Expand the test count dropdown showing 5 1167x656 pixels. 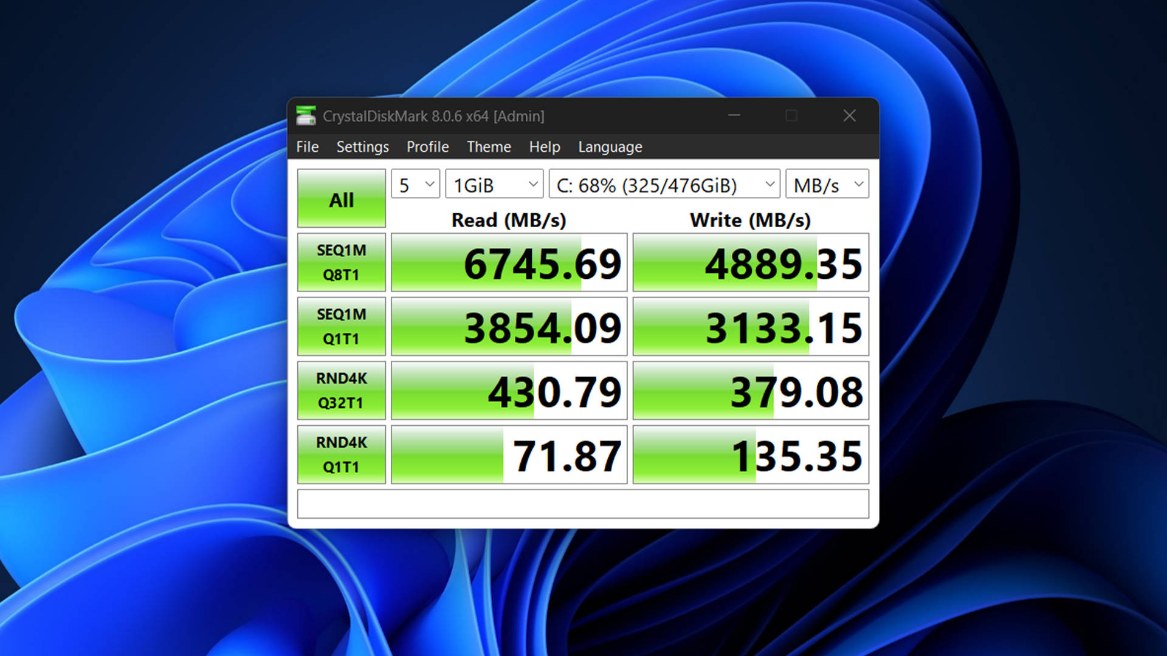point(416,184)
